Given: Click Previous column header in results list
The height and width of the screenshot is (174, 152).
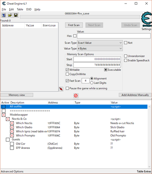Looking at the screenshot, I should tap(50, 26).
